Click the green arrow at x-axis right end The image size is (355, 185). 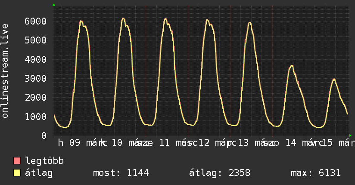coord(350,135)
